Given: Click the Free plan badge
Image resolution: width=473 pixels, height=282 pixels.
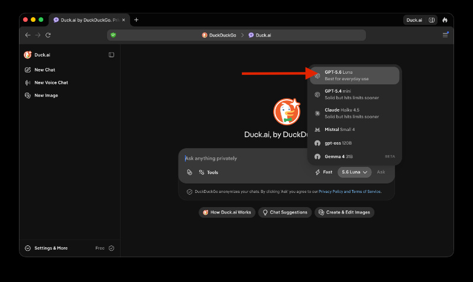Looking at the screenshot, I should point(105,248).
